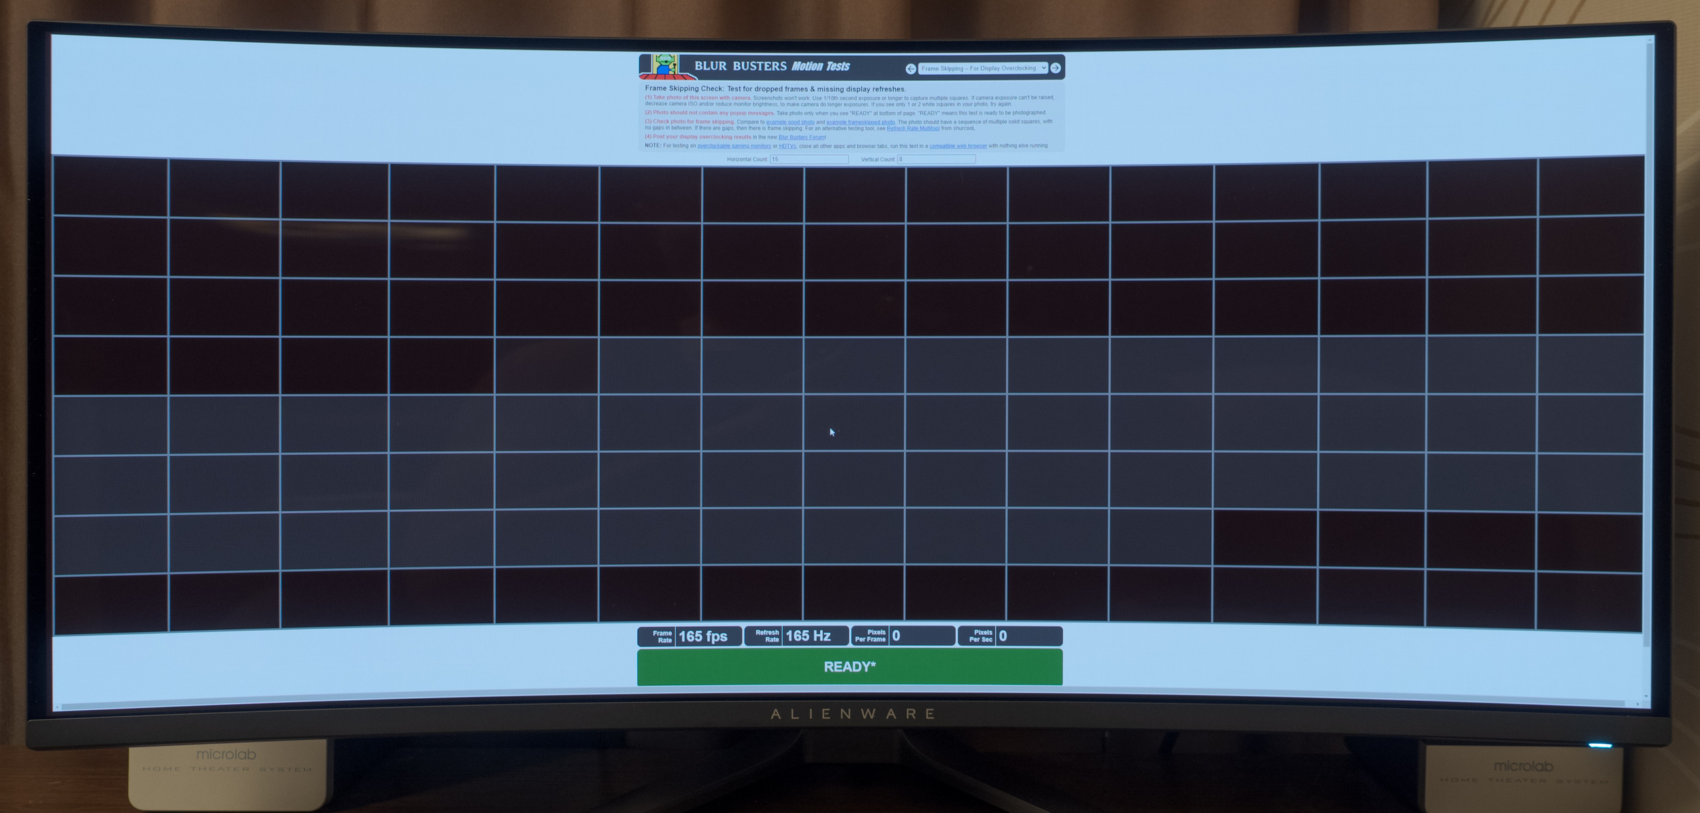Click the Blur Busters alien logo
Viewport: 1700px width, 813px height.
tap(664, 66)
